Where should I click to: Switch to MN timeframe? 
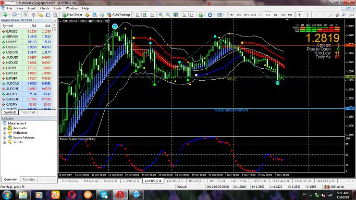[x=290, y=15]
